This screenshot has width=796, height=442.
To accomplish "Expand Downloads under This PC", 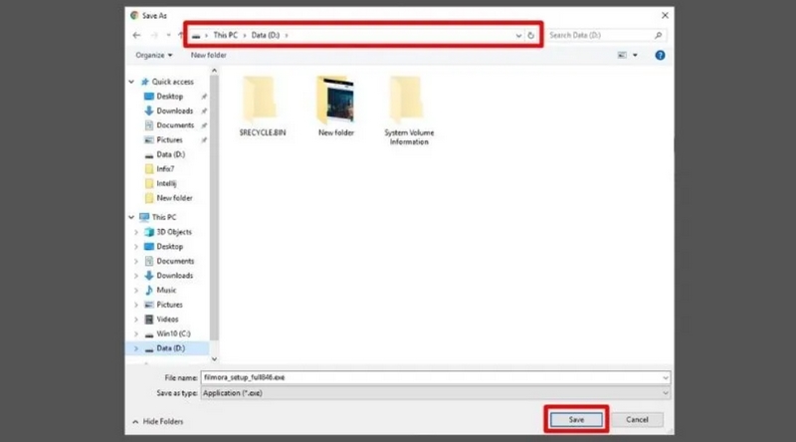I will pyautogui.click(x=136, y=276).
